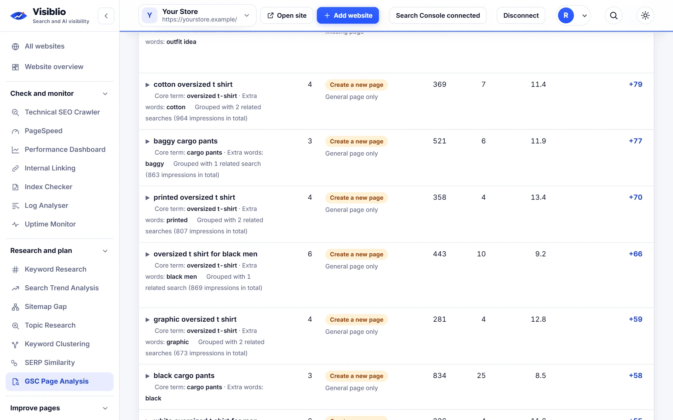This screenshot has height=420, width=673.
Task: Open Uptime Monitor pulse icon
Action: coord(15,224)
